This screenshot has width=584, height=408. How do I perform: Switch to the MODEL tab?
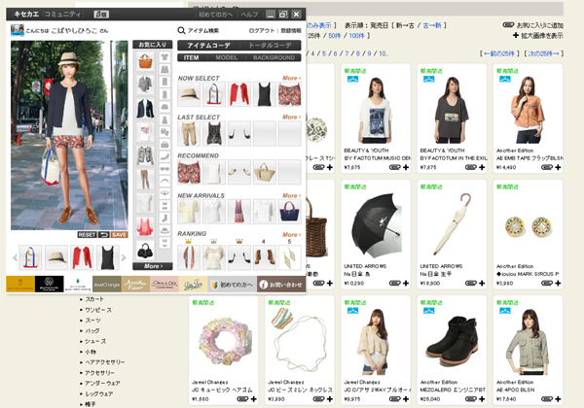[x=226, y=58]
